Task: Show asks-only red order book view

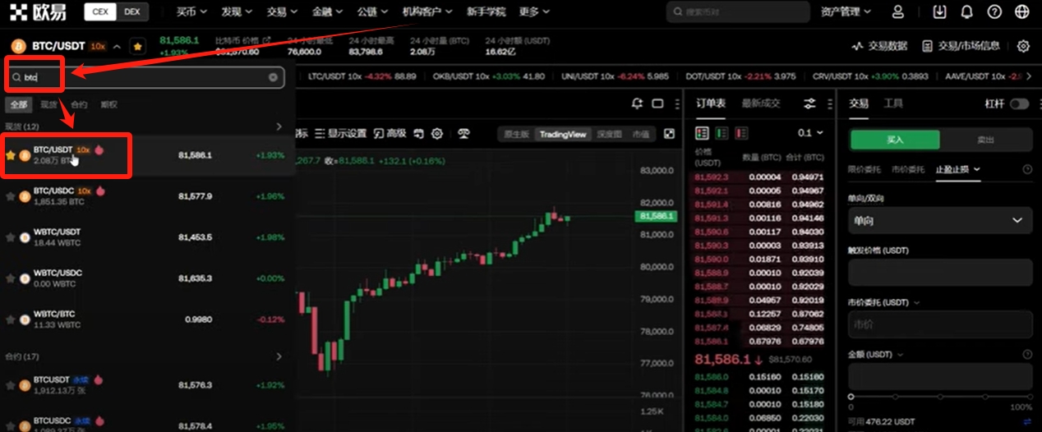Action: tap(741, 133)
